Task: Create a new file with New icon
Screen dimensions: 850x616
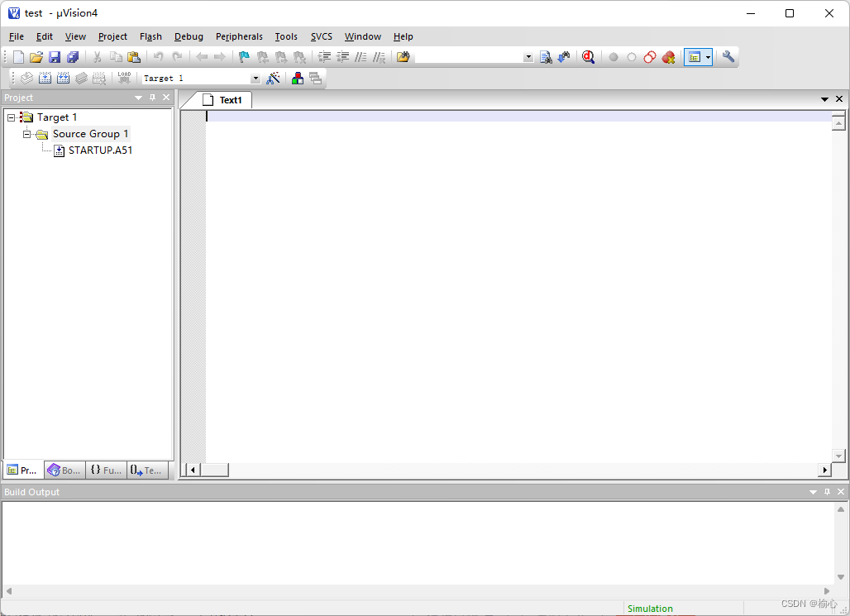Action: 18,57
